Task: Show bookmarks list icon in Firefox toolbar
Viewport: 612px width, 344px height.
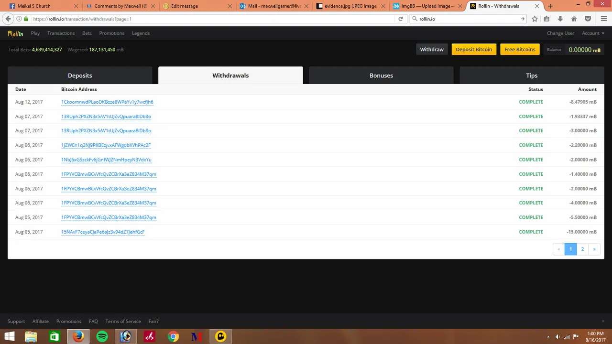Action: click(546, 19)
